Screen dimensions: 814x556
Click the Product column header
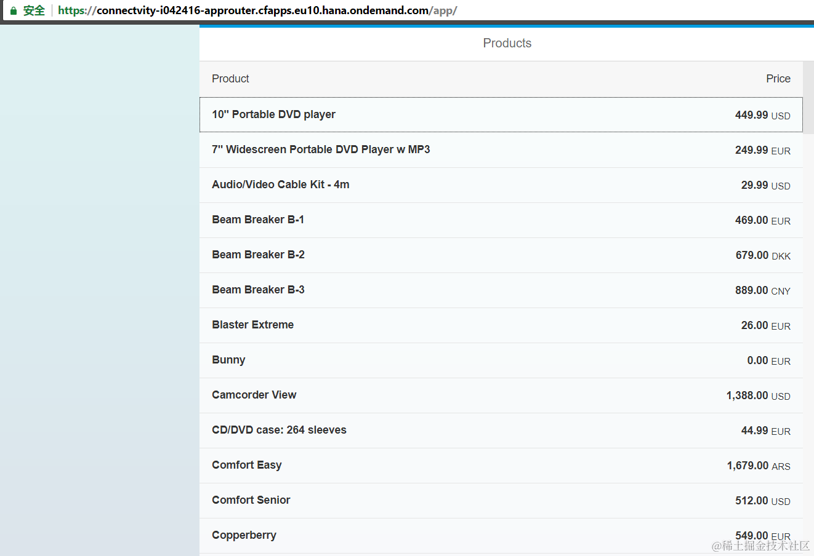point(230,79)
